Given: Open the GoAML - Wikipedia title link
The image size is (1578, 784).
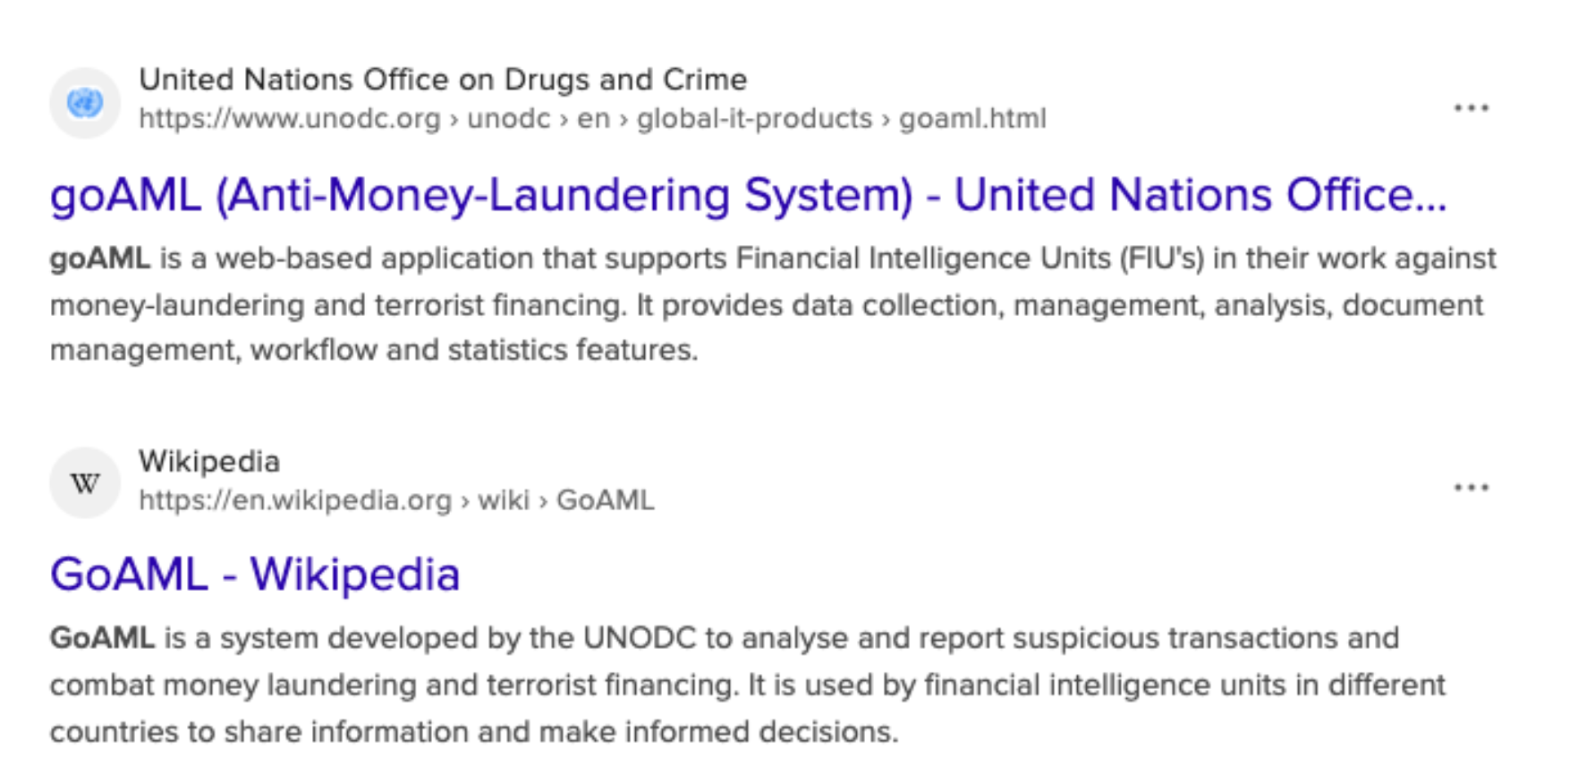Looking at the screenshot, I should click(255, 575).
